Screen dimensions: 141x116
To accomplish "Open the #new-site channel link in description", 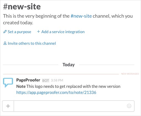I will (81, 16).
